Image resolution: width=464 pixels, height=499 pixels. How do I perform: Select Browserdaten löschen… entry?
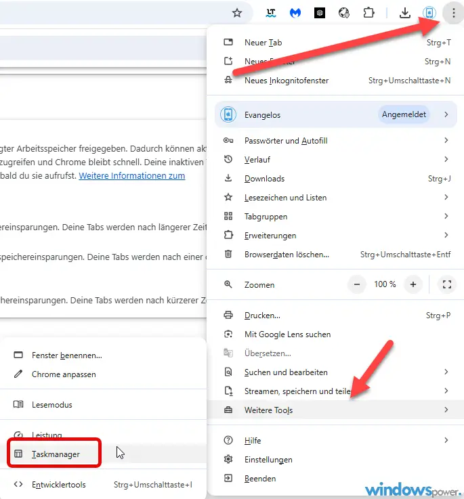[335, 255]
